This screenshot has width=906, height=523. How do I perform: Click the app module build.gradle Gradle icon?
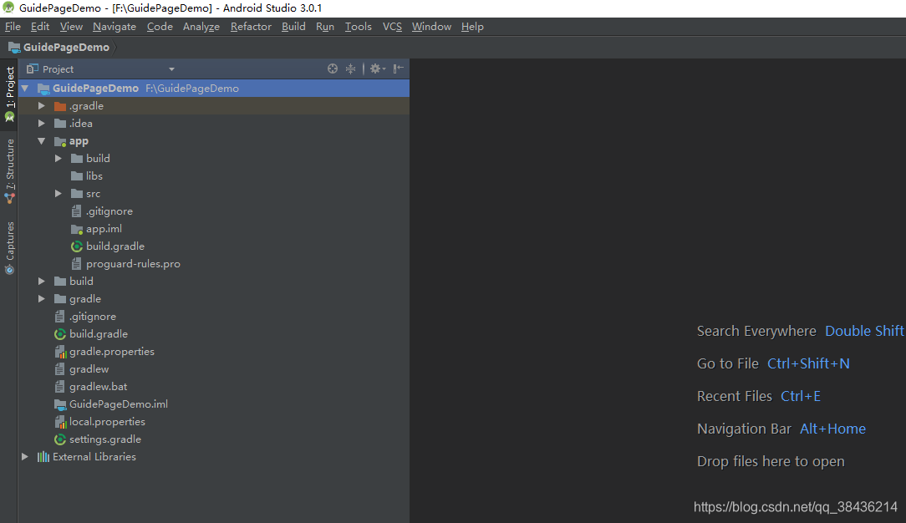tap(76, 246)
